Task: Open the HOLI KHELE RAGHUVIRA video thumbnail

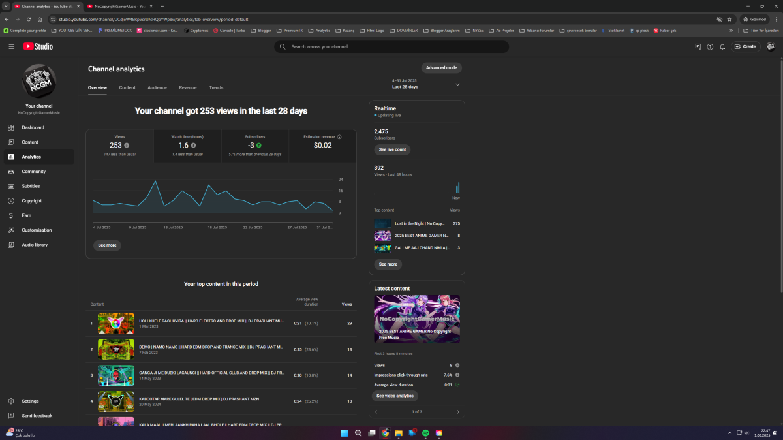Action: tap(116, 323)
